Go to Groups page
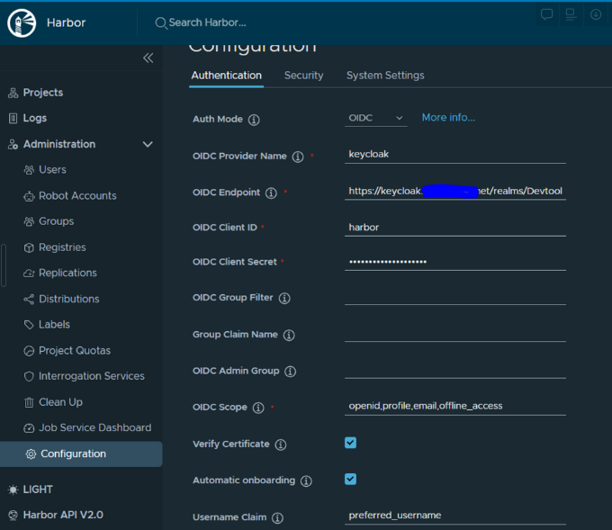612x530 pixels. pyautogui.click(x=56, y=221)
